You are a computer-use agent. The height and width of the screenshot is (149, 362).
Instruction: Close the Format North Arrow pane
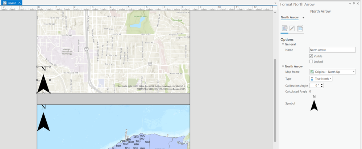point(358,4)
